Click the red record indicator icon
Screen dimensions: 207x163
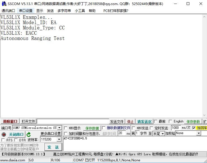(4, 134)
